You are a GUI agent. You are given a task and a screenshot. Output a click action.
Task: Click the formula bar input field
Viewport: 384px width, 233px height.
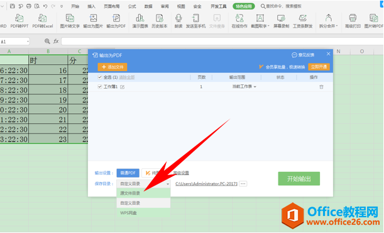click(x=222, y=41)
